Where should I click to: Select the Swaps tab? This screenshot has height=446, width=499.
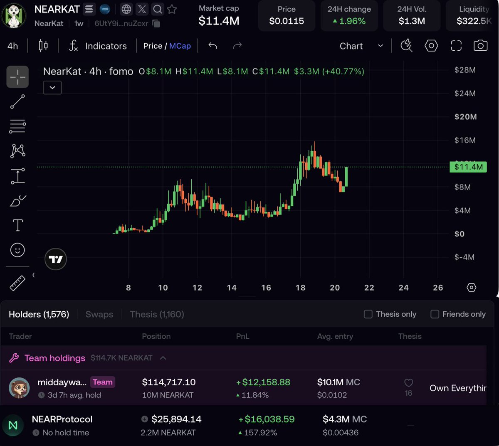pyautogui.click(x=99, y=314)
